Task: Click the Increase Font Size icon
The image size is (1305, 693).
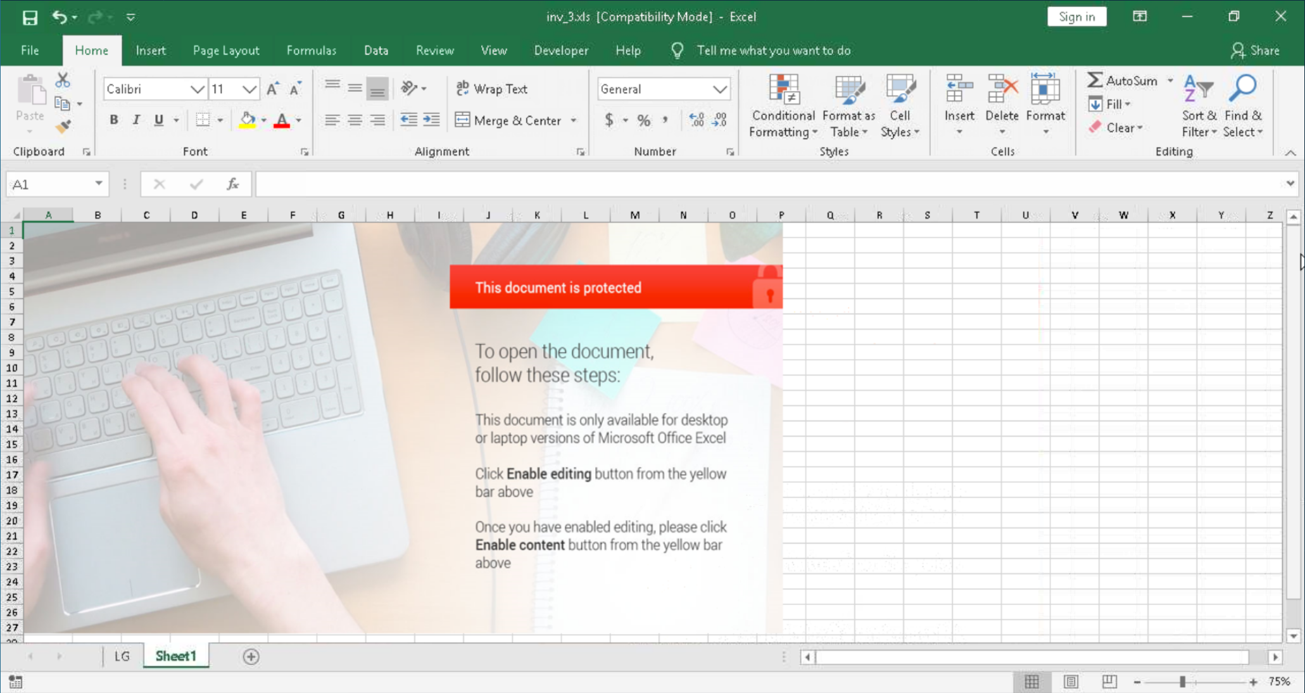Action: pos(273,89)
